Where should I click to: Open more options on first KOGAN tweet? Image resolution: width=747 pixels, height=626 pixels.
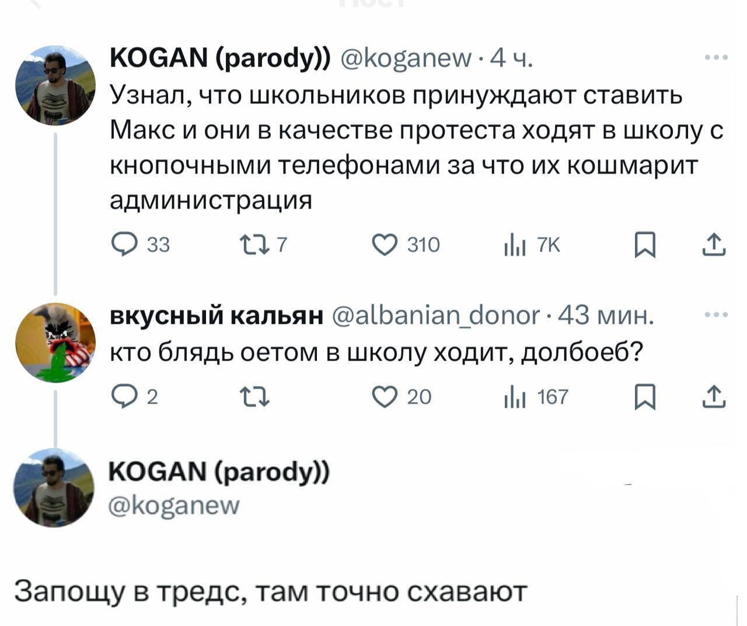click(x=716, y=57)
